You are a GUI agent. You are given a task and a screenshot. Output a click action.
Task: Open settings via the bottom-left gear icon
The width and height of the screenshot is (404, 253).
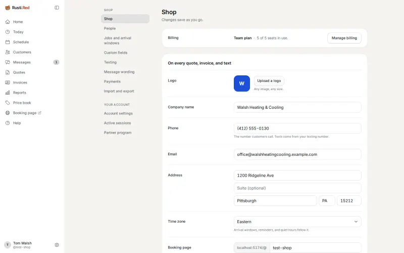57,245
